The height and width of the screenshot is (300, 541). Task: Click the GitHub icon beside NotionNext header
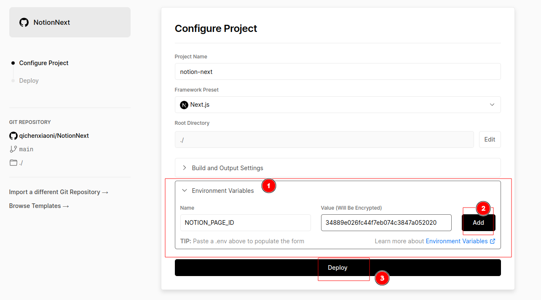pos(24,22)
